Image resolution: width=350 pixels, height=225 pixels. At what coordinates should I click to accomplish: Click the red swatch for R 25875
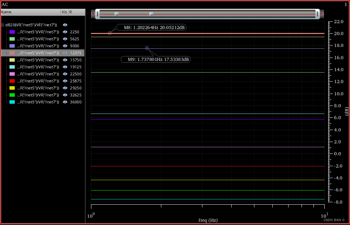tap(12, 81)
